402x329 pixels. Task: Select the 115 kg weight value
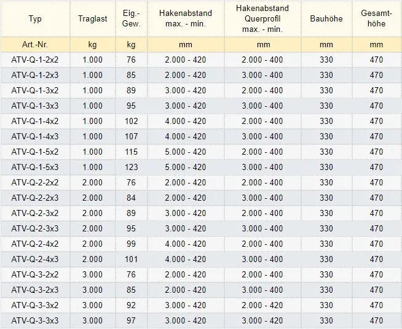point(131,152)
